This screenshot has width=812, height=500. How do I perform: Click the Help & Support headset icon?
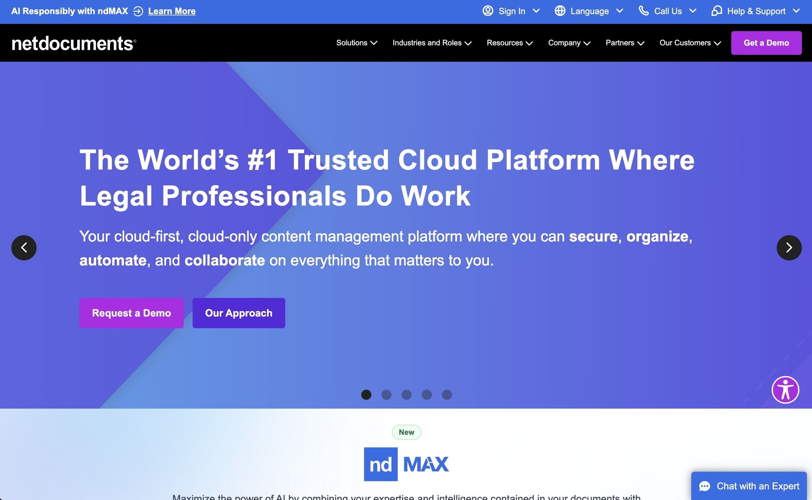717,11
